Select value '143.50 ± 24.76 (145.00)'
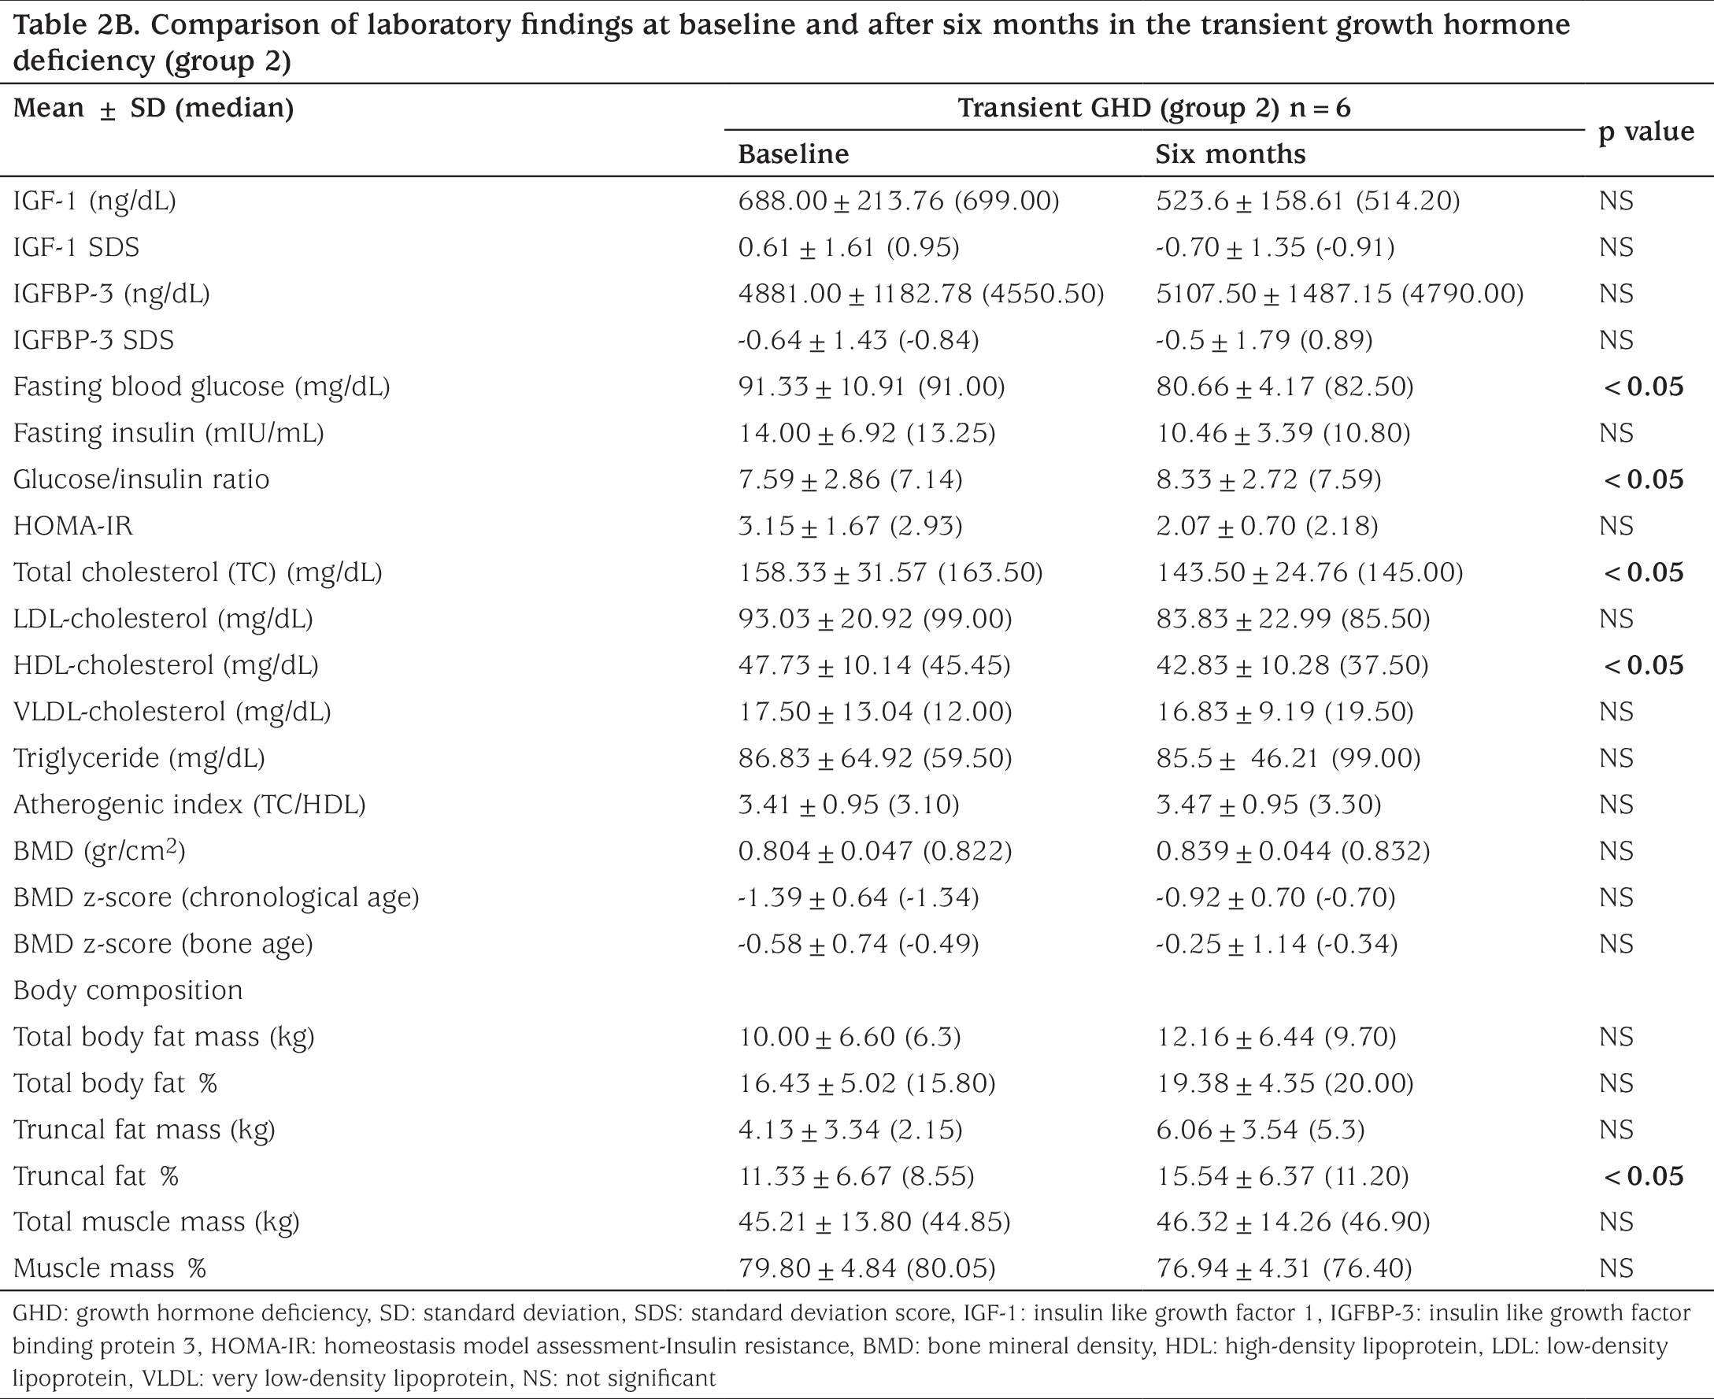Viewport: 1714px width, 1399px height. tap(1309, 572)
